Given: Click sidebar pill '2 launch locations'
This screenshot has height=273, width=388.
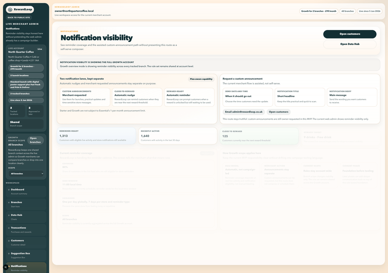Looking at the screenshot, I should [26, 76].
